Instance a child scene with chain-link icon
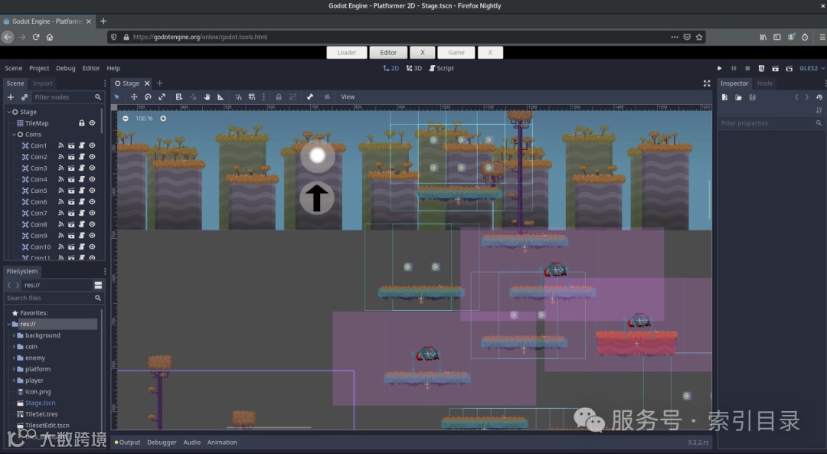This screenshot has height=454, width=827. tap(25, 97)
